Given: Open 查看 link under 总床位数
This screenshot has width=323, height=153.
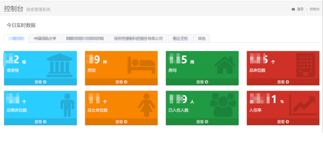Looking at the screenshot, I should [283, 82].
